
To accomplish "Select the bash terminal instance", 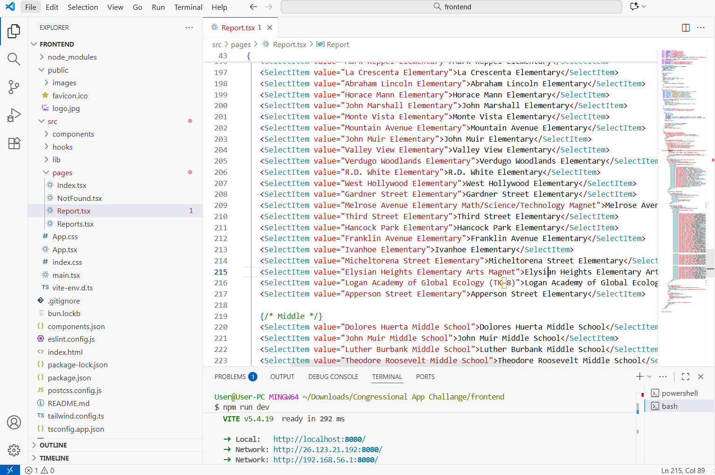I will coord(680,406).
